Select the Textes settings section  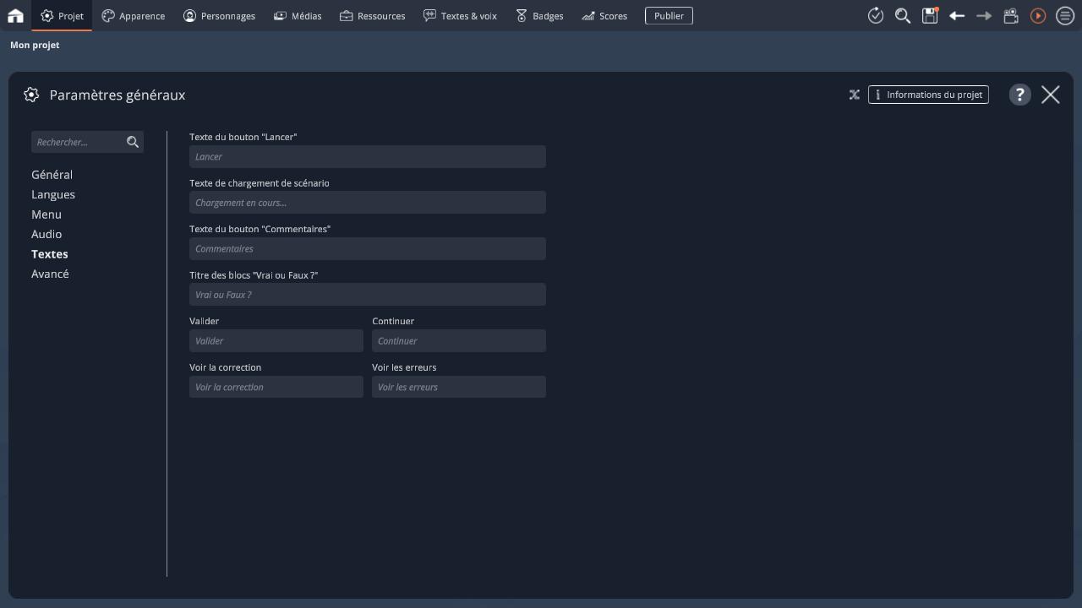click(x=50, y=254)
